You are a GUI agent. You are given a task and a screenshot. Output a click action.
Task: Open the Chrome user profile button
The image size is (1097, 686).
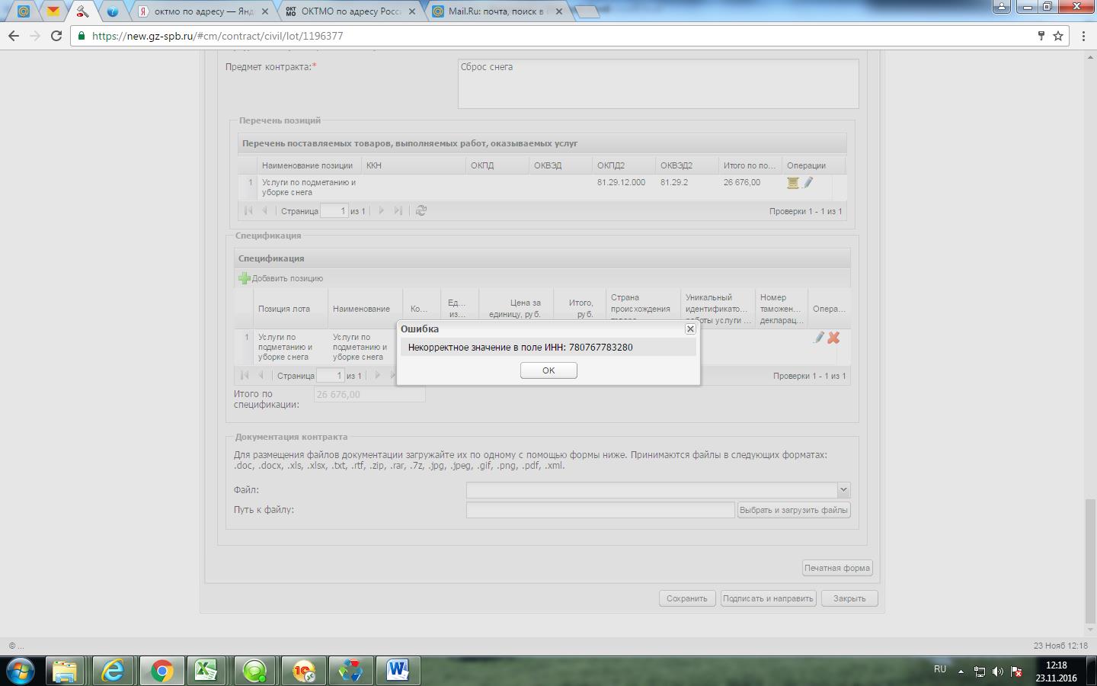pos(1001,6)
